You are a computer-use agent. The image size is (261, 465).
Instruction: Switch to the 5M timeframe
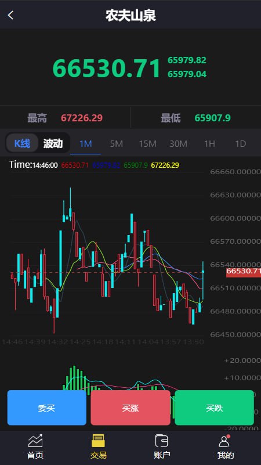(x=117, y=144)
